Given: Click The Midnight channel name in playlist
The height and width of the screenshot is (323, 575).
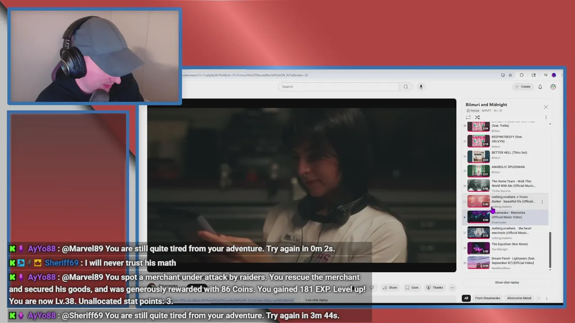Looking at the screenshot, I should coord(500,249).
